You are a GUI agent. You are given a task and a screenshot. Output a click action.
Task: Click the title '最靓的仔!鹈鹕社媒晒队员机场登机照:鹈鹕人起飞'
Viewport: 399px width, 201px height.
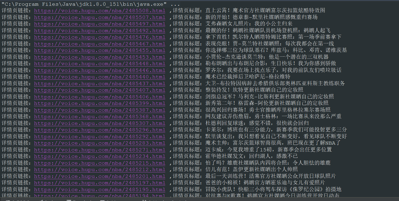(x=268, y=31)
